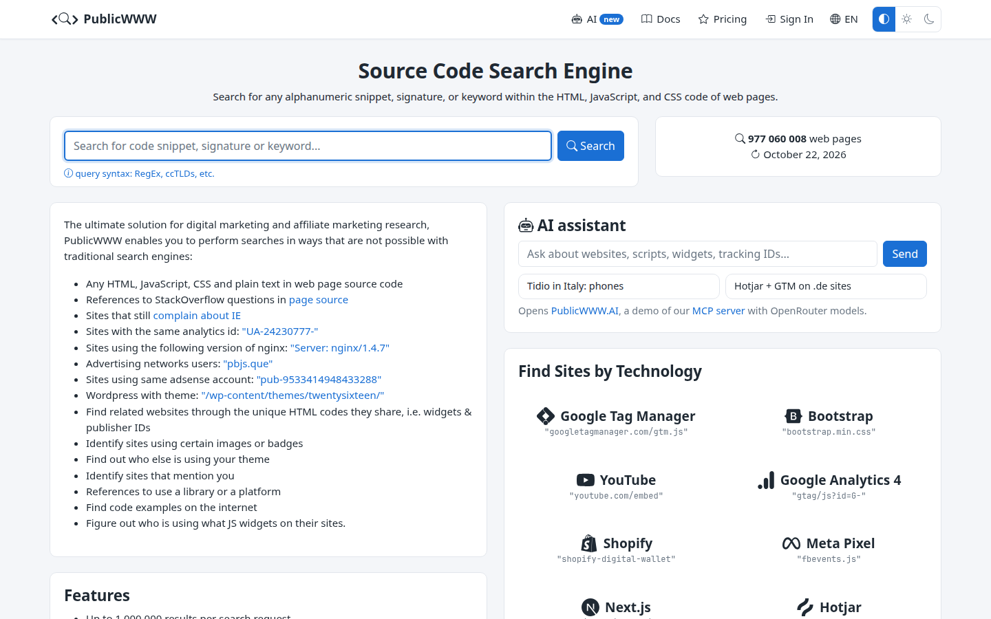
Task: Open the "Server: nginx/1.4.7" link
Action: [x=340, y=348]
